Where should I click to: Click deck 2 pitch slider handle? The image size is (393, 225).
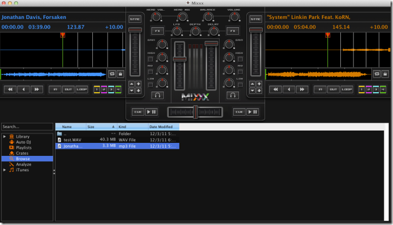256,30
